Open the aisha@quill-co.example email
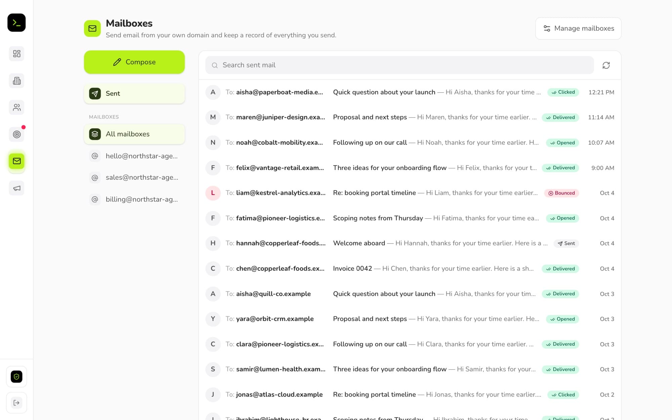The width and height of the screenshot is (672, 420). tap(410, 294)
